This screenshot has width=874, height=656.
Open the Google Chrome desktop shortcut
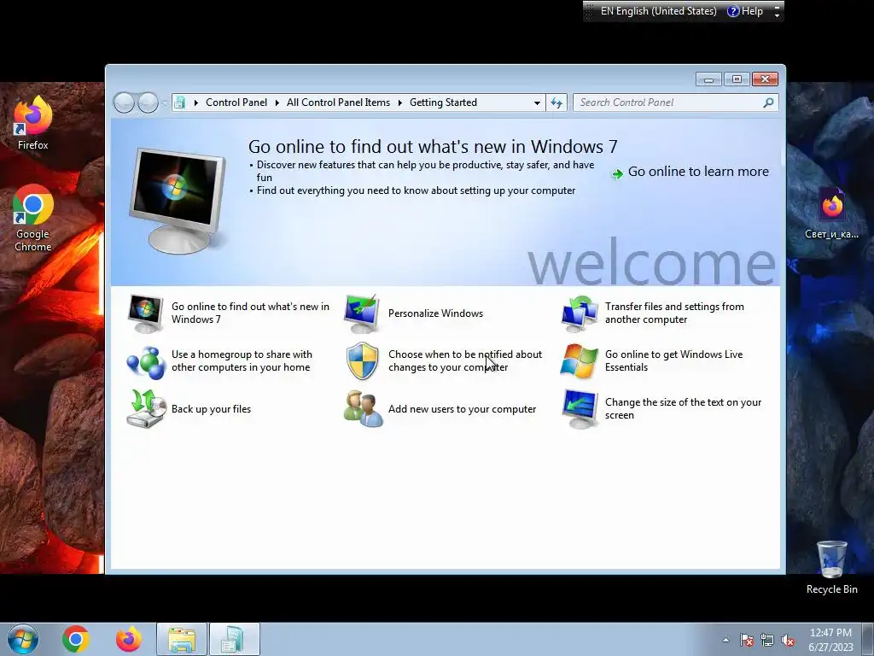click(x=33, y=218)
